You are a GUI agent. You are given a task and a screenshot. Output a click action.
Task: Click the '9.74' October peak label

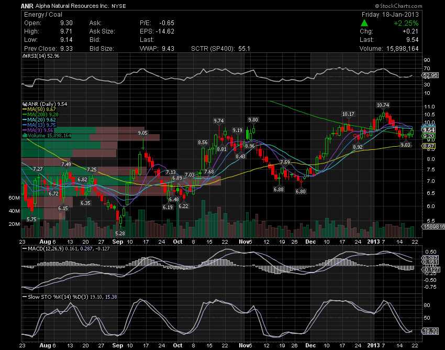click(218, 121)
